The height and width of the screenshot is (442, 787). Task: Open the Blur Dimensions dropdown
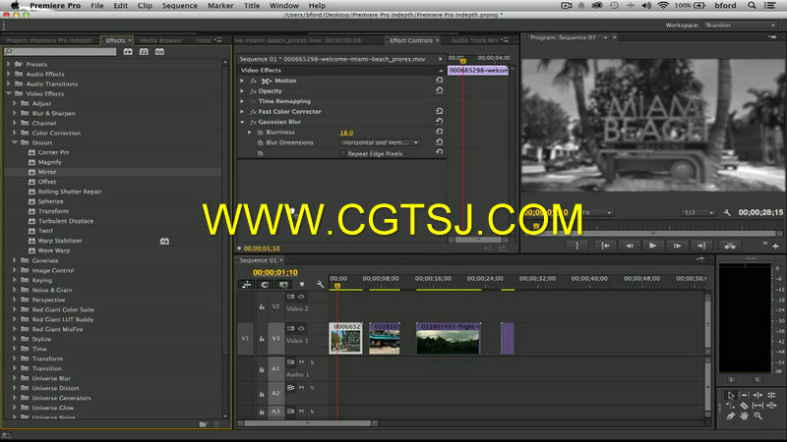[x=380, y=142]
